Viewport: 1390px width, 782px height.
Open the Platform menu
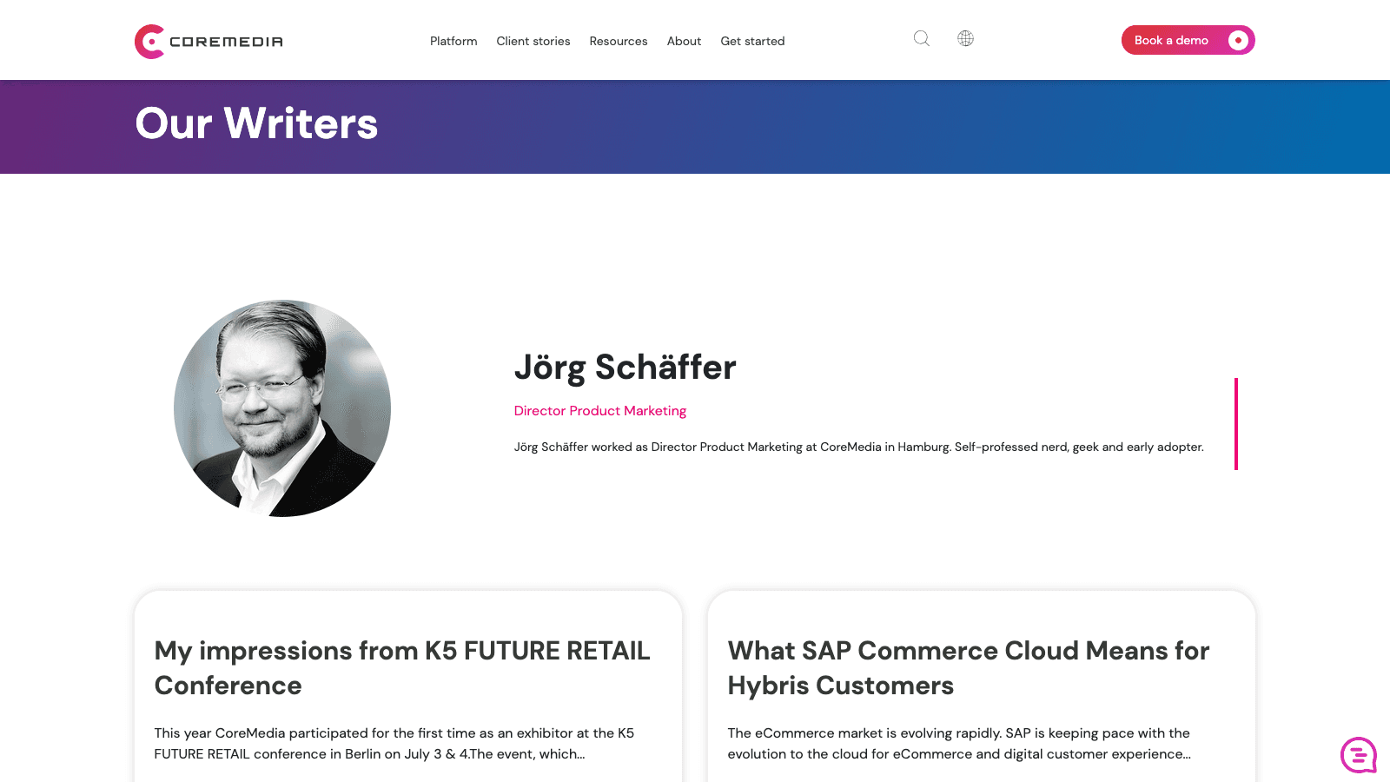[453, 41]
